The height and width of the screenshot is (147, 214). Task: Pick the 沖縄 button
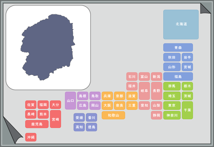click(31, 137)
